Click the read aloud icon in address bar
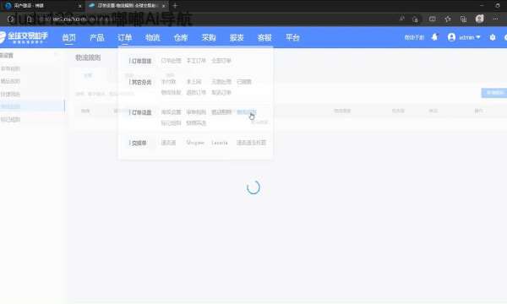Screen dimensions: 507x304 tap(401, 19)
